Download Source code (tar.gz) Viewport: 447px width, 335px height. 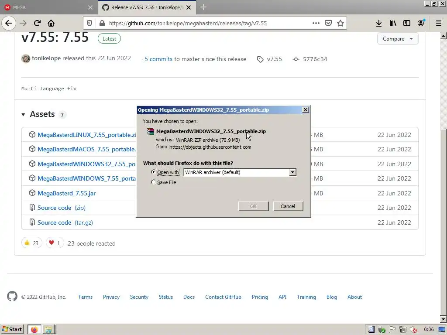click(x=65, y=222)
